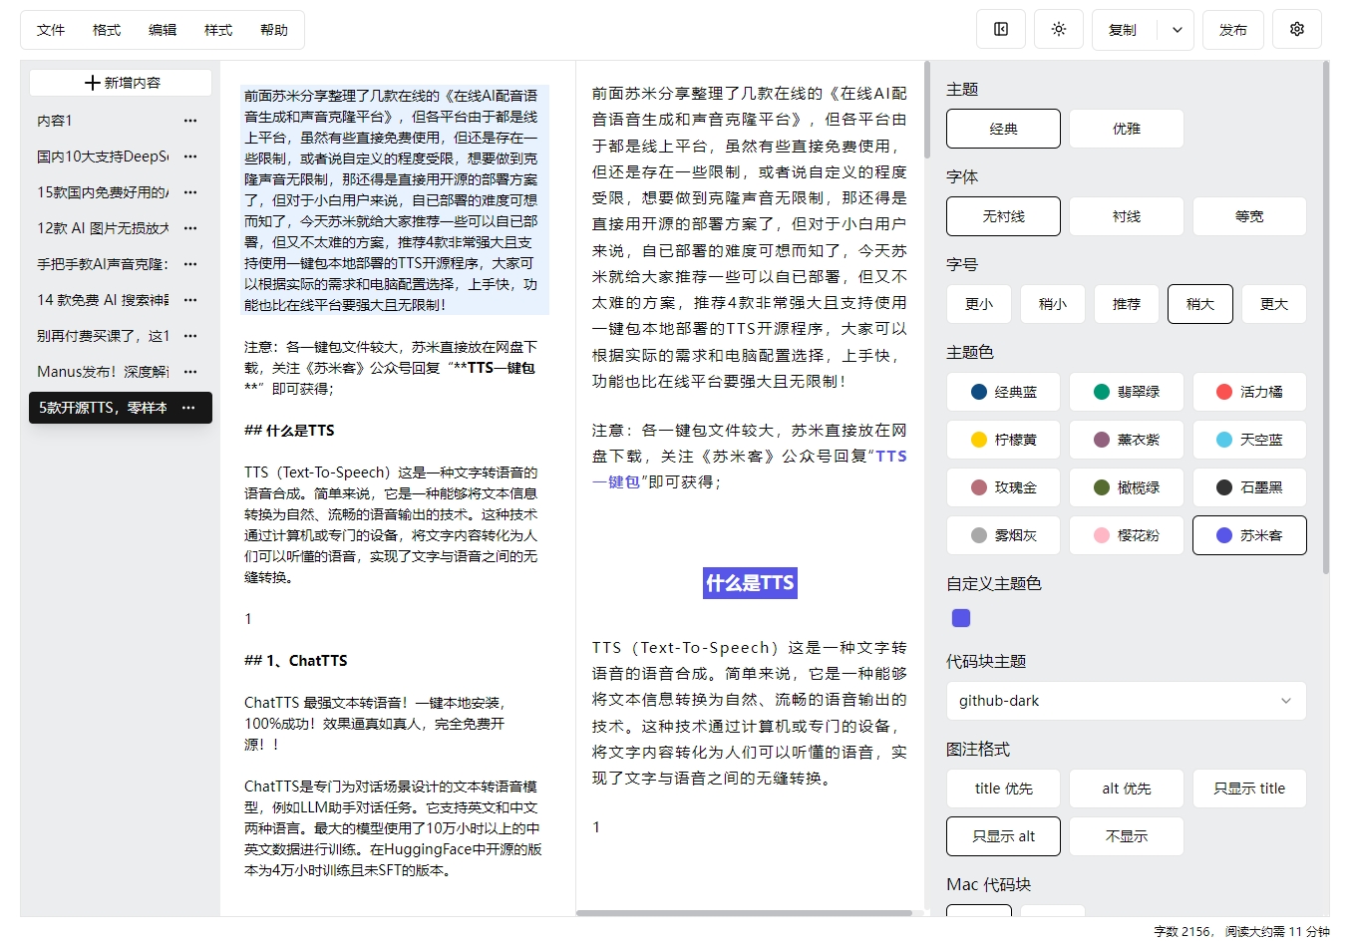The height and width of the screenshot is (947, 1350).
Task: Open document 15款国内免费好用的
Action: [x=102, y=192]
